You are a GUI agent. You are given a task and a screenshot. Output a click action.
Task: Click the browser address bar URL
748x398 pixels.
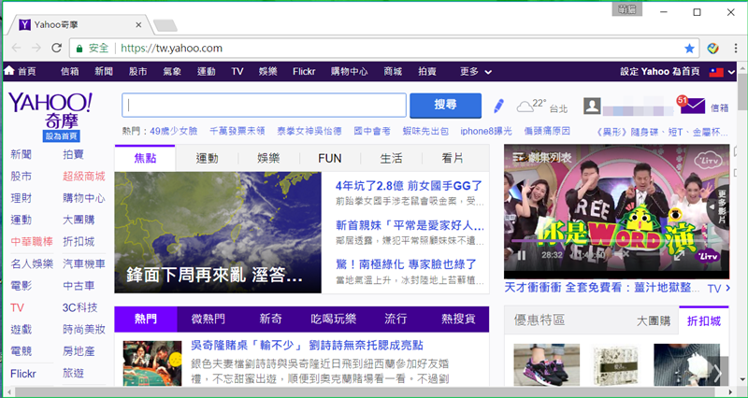tap(172, 49)
